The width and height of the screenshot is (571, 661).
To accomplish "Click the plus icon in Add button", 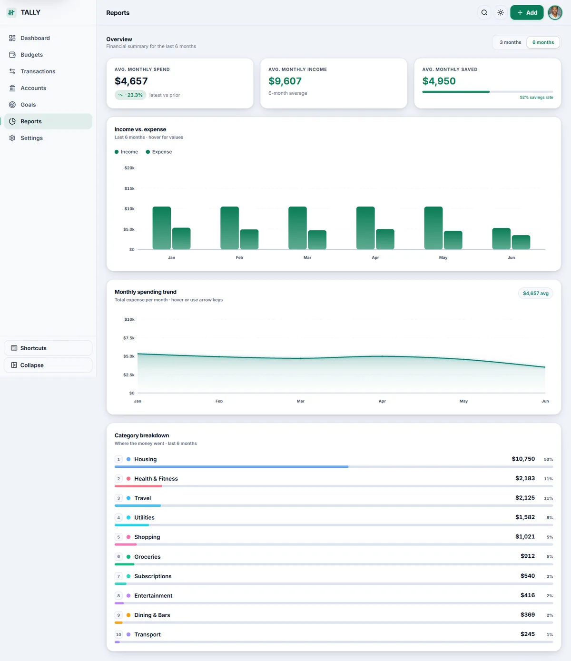I will point(520,13).
